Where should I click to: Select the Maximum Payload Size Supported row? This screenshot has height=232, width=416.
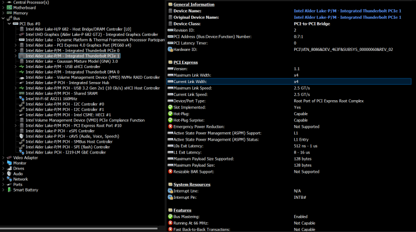[x=289, y=159]
